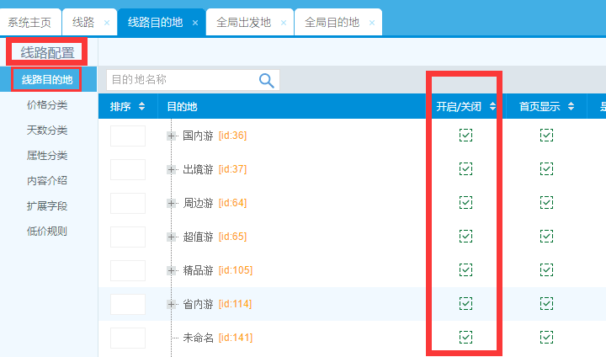Open 低价规则 in the sidebar
This screenshot has height=357, width=606.
[47, 232]
